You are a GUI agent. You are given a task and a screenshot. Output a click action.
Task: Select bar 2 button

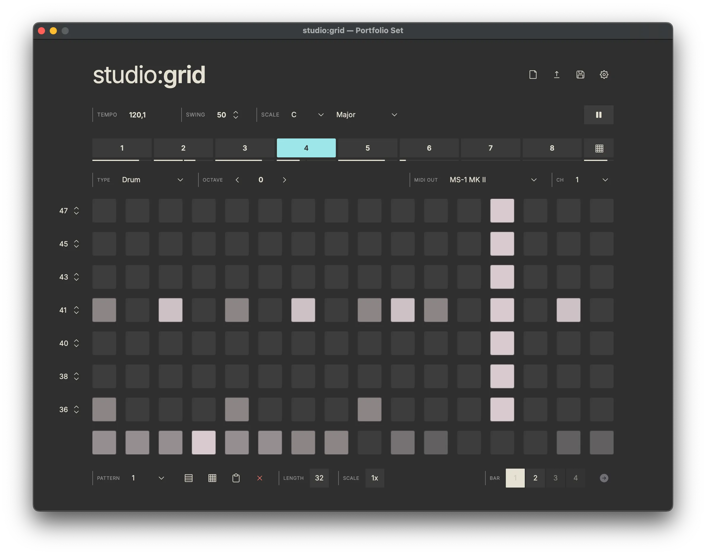click(x=535, y=478)
